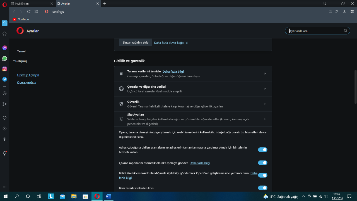This screenshot has height=201, width=357.
Task: Expand Tarama verilerini temizle row arrow
Action: [x=265, y=74]
